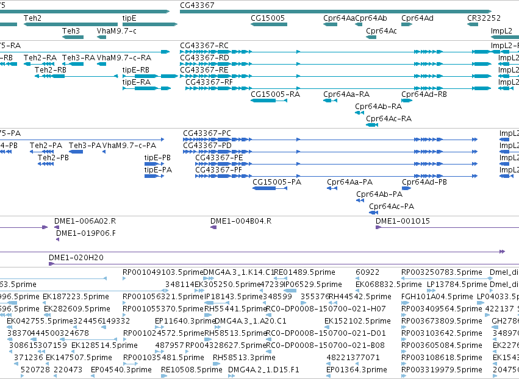Select the tipE-RB transcript label

point(136,70)
